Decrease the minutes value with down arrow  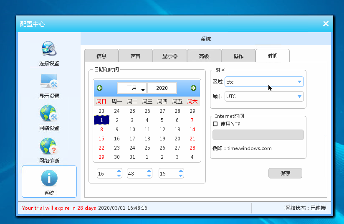coord(149,176)
